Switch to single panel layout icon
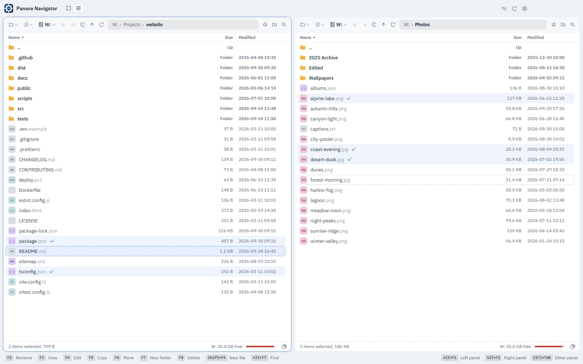This screenshot has height=364, width=583. tap(69, 8)
